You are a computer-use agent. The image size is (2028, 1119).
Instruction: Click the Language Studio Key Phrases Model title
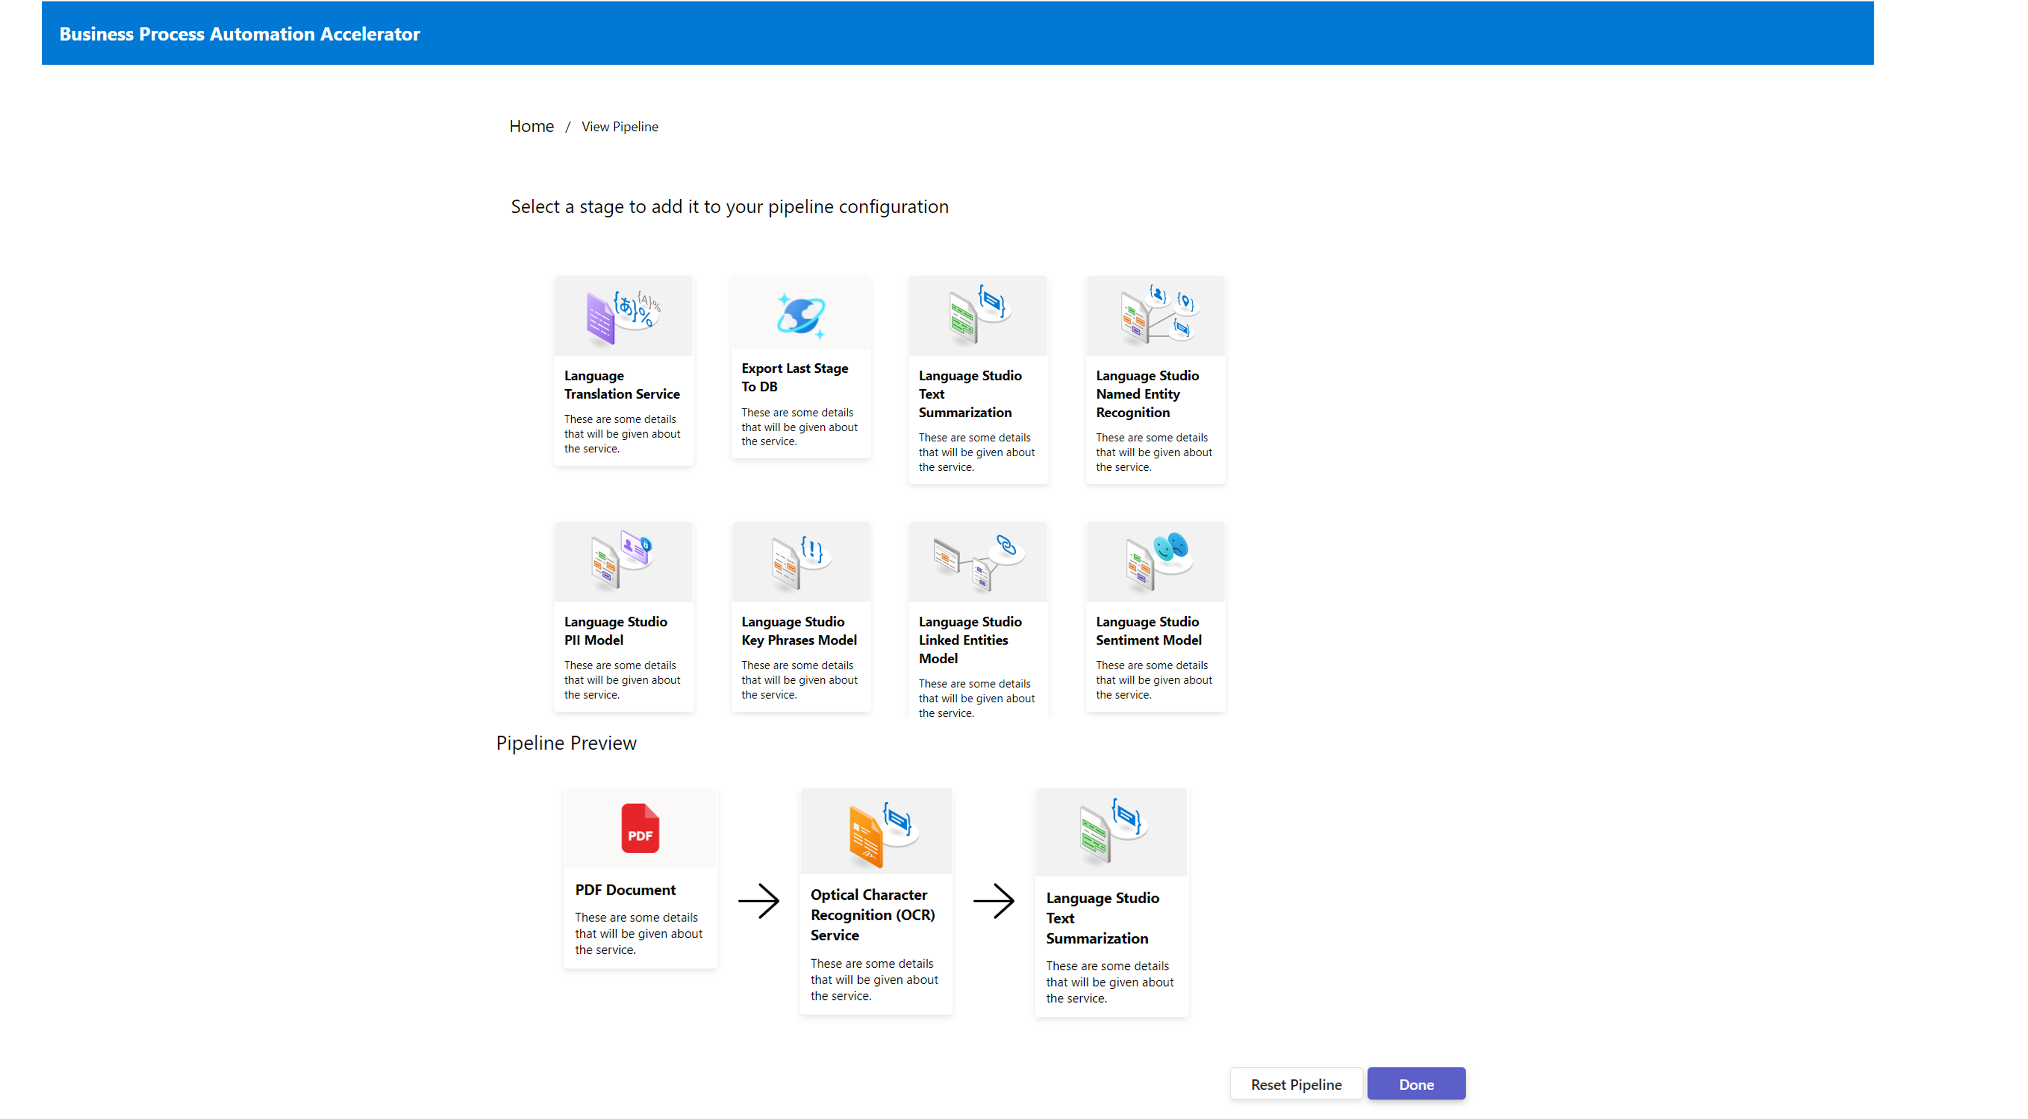(x=798, y=631)
